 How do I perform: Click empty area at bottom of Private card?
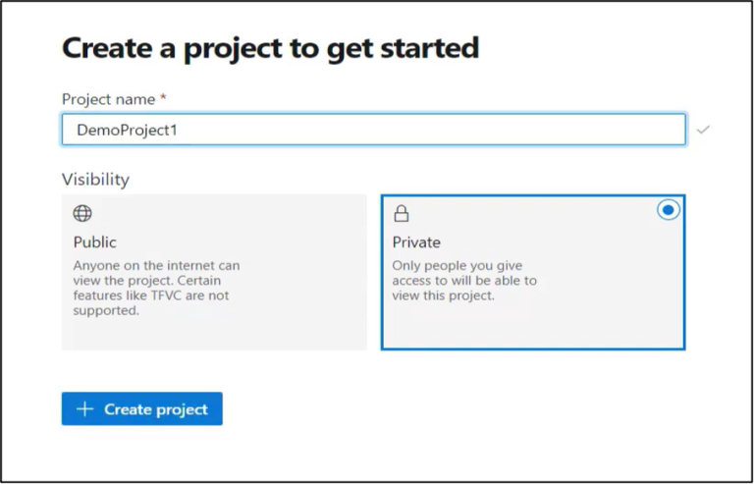click(532, 329)
